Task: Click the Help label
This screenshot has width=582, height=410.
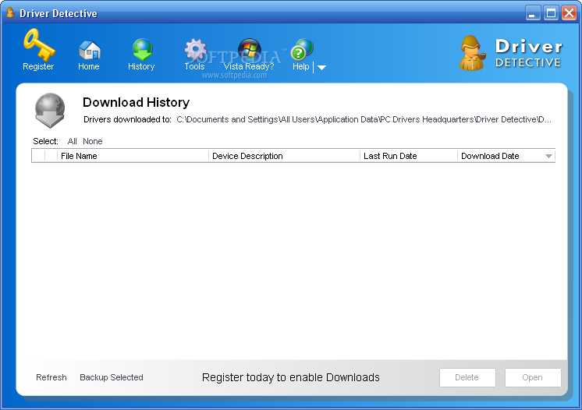Action: click(300, 66)
